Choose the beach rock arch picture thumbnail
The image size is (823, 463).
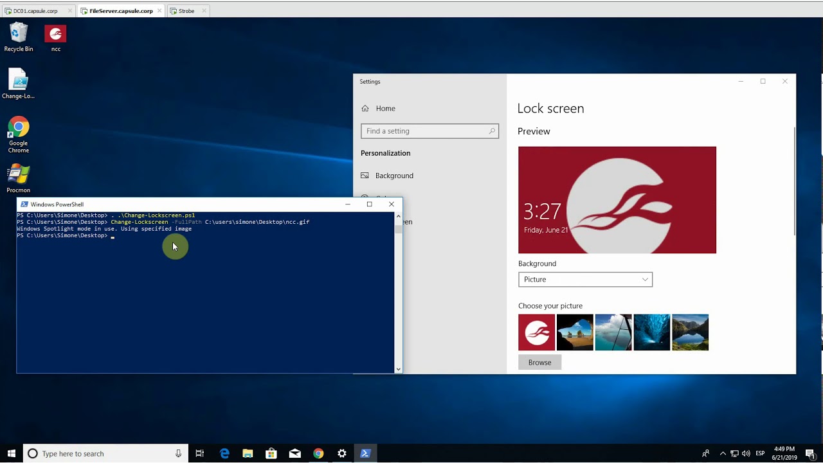[x=575, y=332]
